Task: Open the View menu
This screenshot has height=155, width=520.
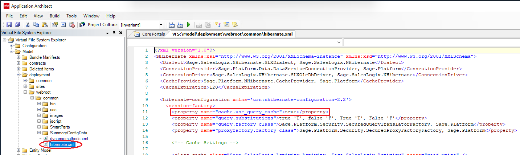Action: tap(38, 16)
